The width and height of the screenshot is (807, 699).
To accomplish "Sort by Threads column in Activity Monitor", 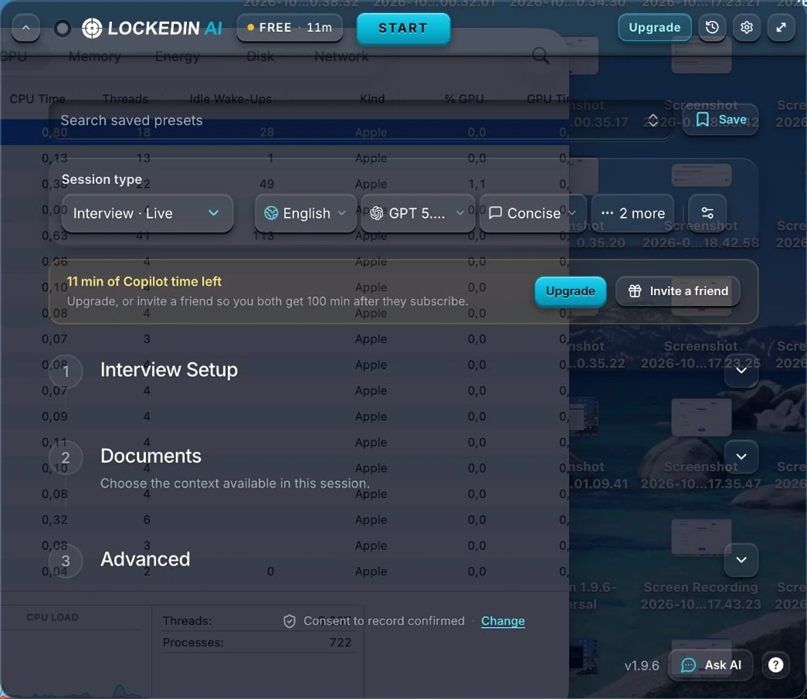I will [x=125, y=99].
